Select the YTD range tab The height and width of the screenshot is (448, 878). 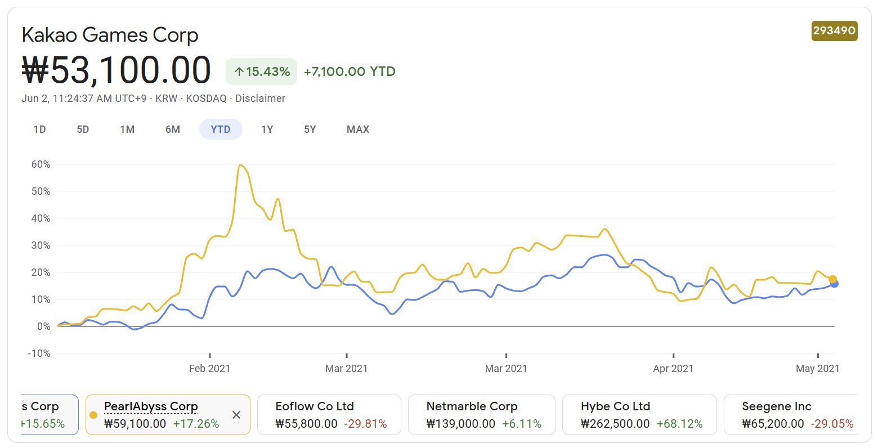[x=221, y=129]
